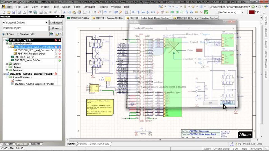Click the System status bar button
This screenshot has height=151, width=269.
207,148
